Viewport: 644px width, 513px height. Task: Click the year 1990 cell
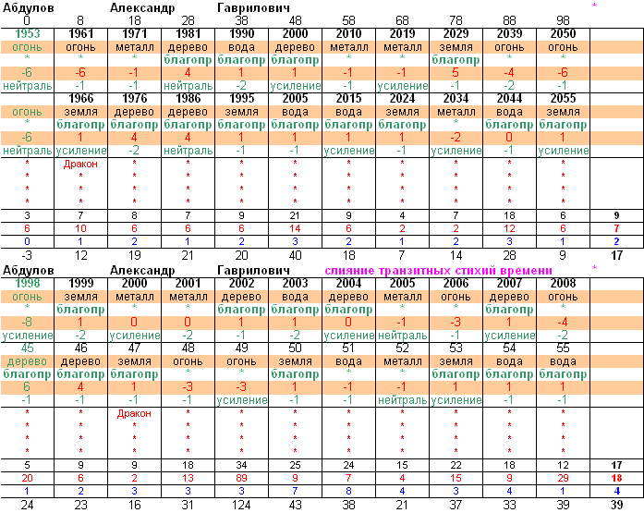point(241,33)
